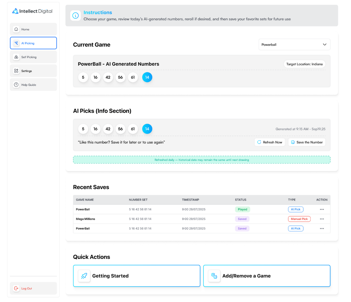This screenshot has height=302, width=351.
Task: Click the Intellect Digital logo
Action: point(32,11)
